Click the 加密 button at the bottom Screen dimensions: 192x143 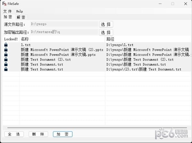[63, 134]
